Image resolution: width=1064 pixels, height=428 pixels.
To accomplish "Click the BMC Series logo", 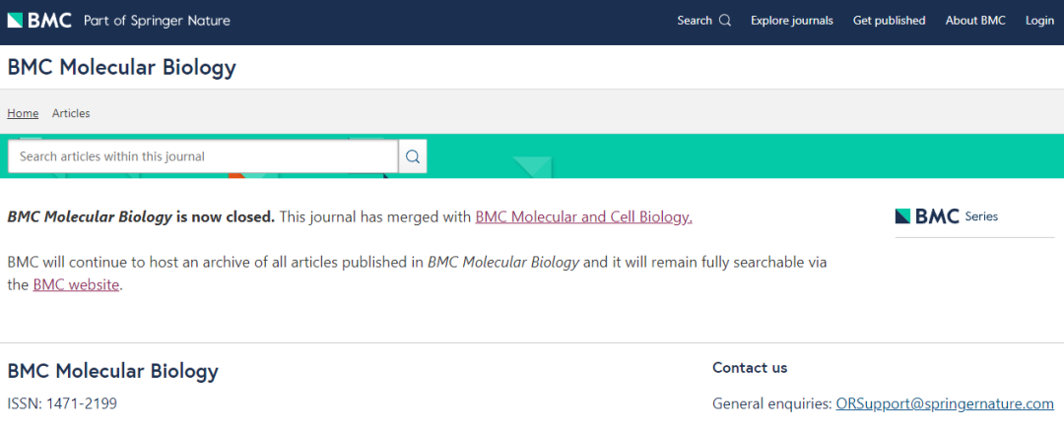I will [x=946, y=216].
